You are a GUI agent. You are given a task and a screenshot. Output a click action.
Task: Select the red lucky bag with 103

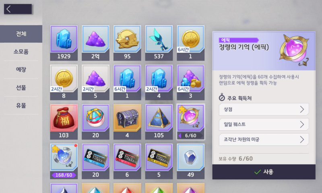pos(64,122)
